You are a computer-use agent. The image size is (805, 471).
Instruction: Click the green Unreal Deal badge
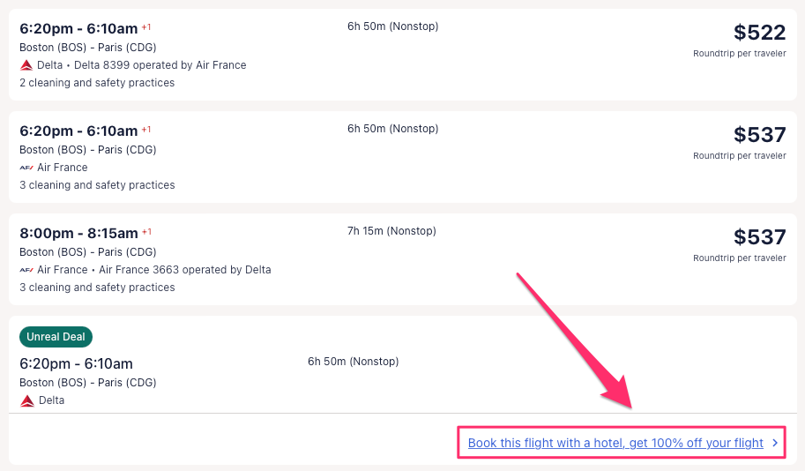56,337
